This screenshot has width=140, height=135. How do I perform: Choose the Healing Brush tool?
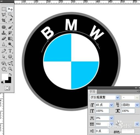(x=4, y=27)
